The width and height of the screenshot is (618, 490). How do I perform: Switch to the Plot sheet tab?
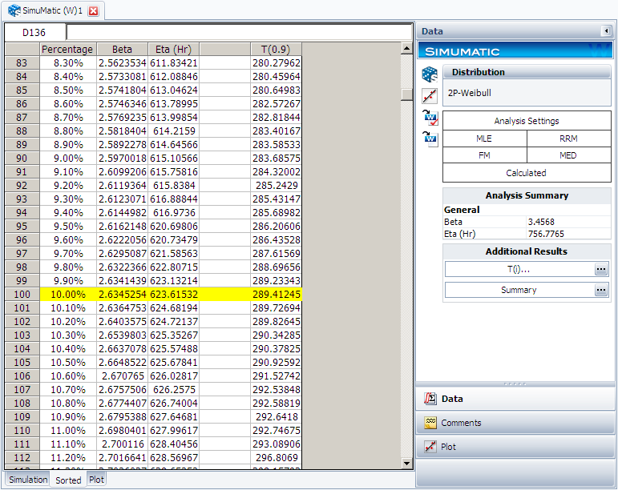tap(96, 480)
